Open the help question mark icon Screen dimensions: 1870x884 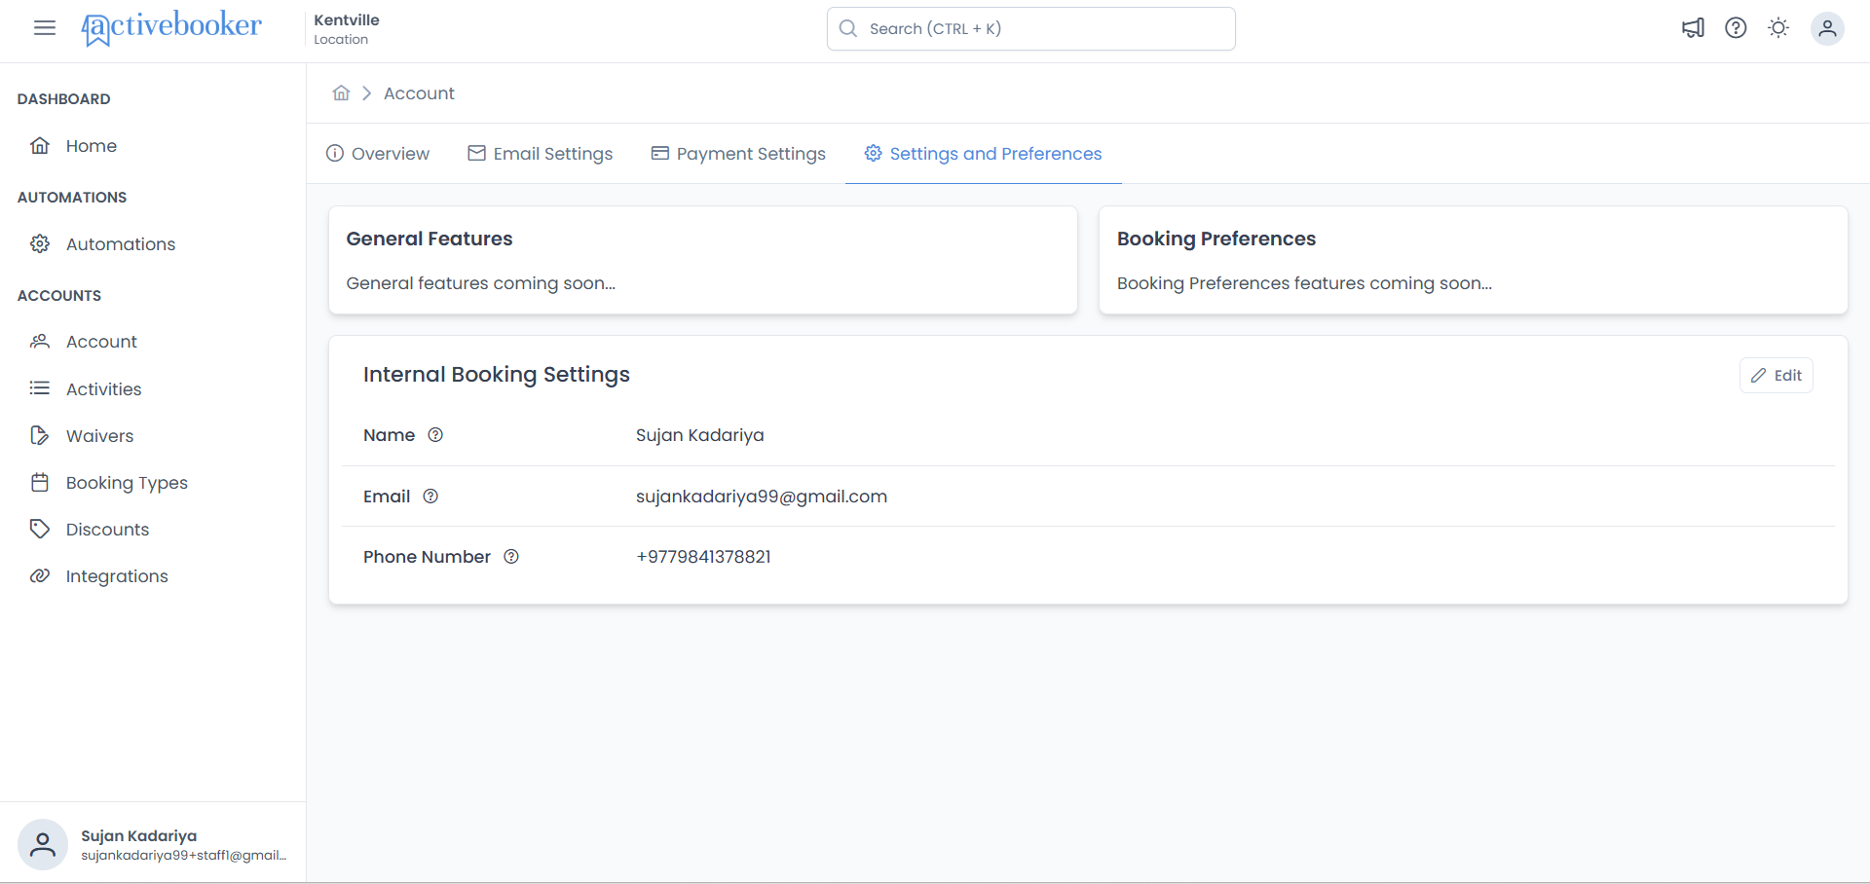tap(1736, 28)
